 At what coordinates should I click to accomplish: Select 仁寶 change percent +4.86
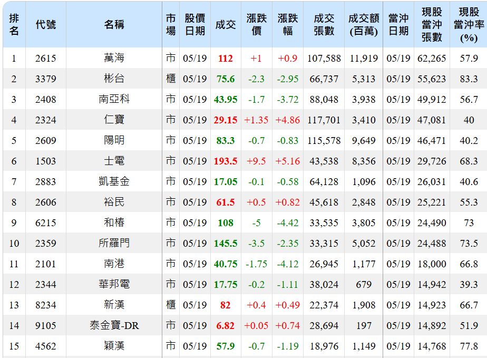(x=288, y=120)
